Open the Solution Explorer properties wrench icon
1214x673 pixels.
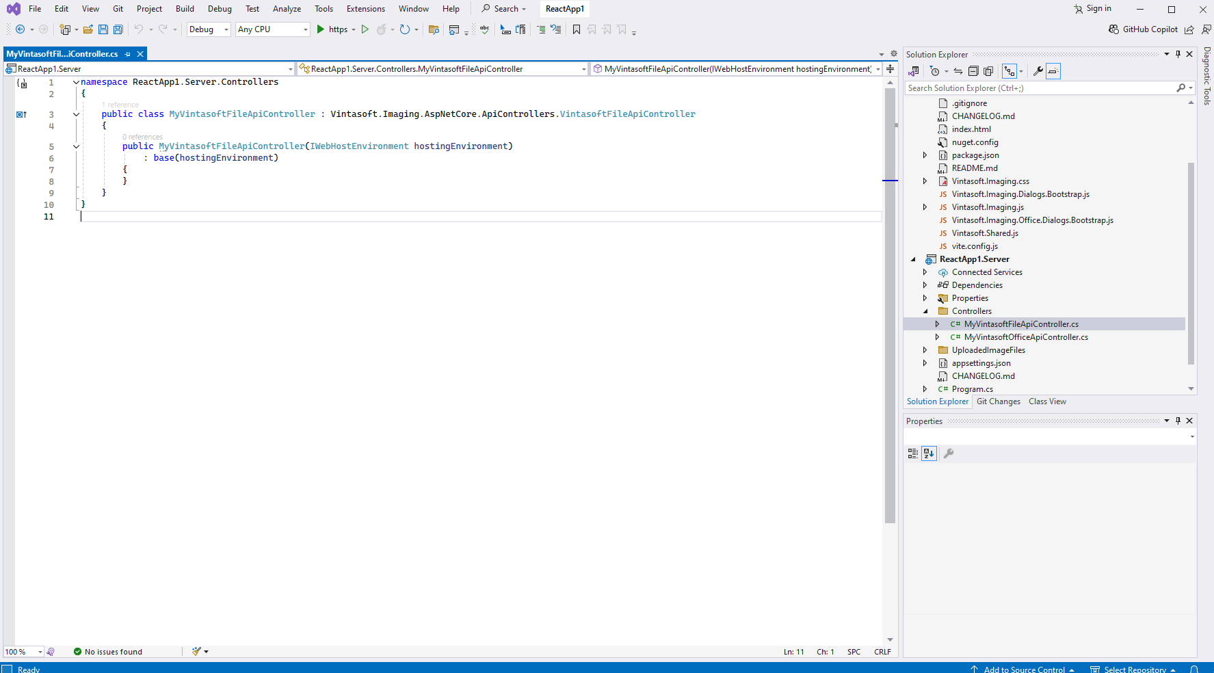(1038, 71)
